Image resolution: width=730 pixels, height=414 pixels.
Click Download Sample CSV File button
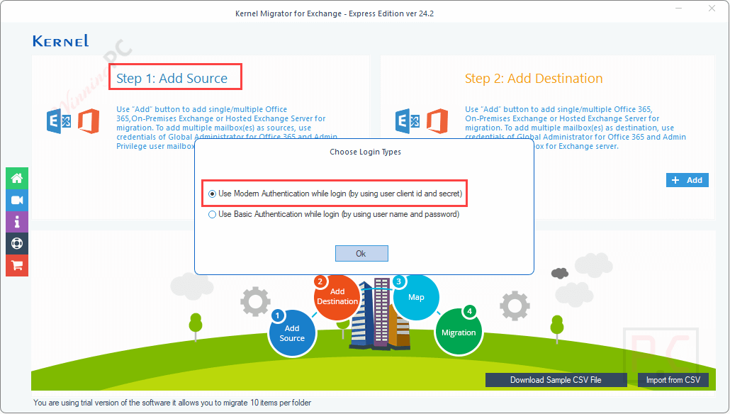pos(556,380)
